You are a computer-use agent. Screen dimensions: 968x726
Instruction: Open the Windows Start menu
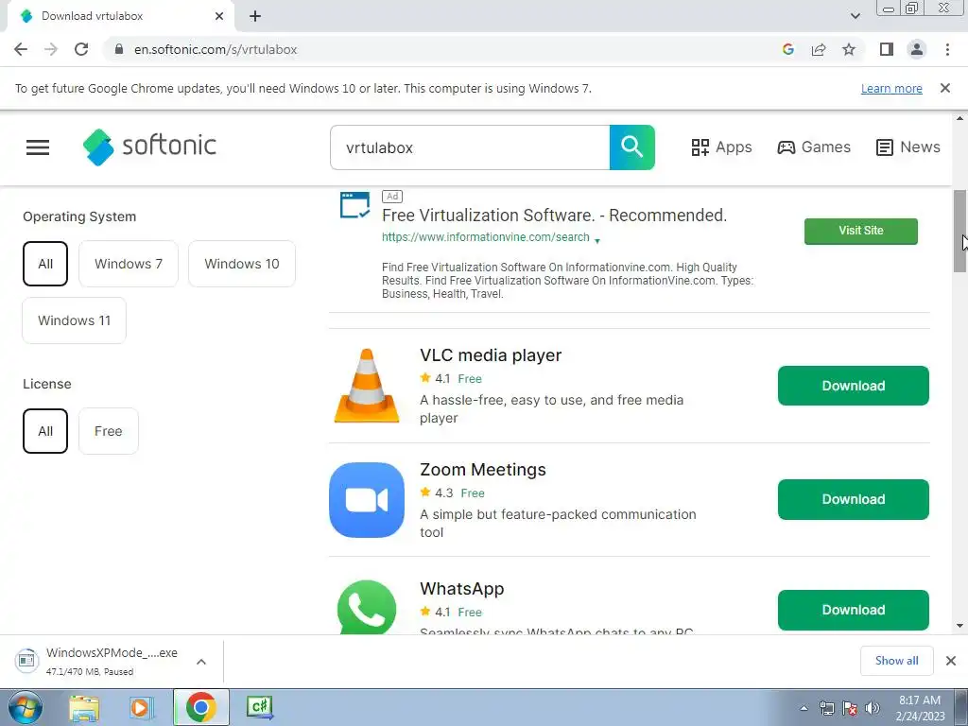tap(25, 707)
